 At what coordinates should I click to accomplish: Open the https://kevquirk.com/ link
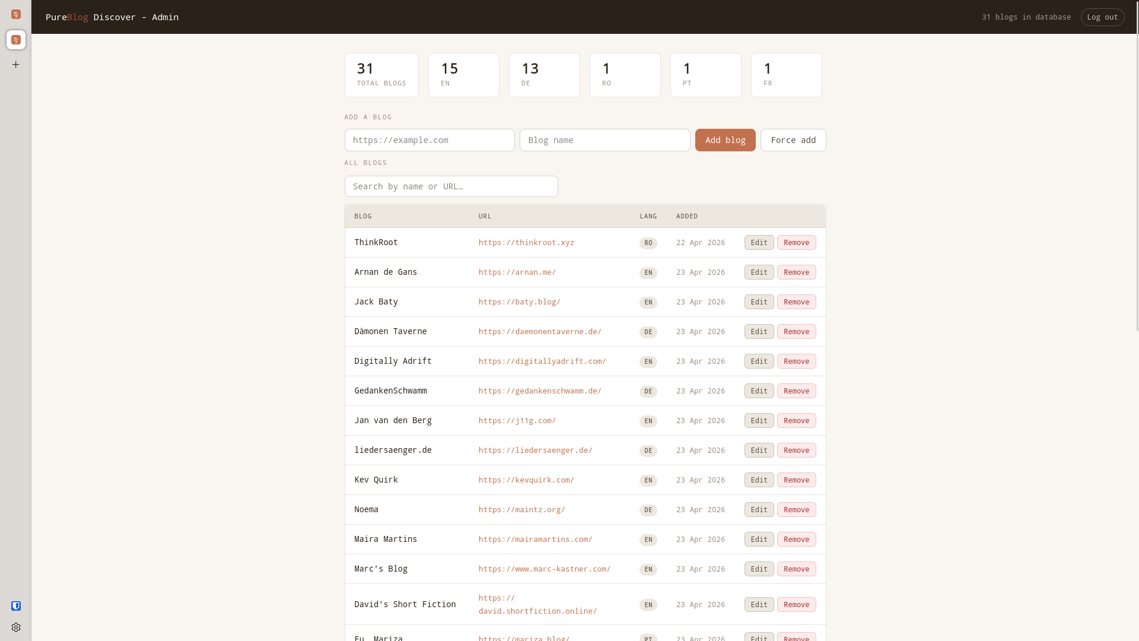coord(526,480)
